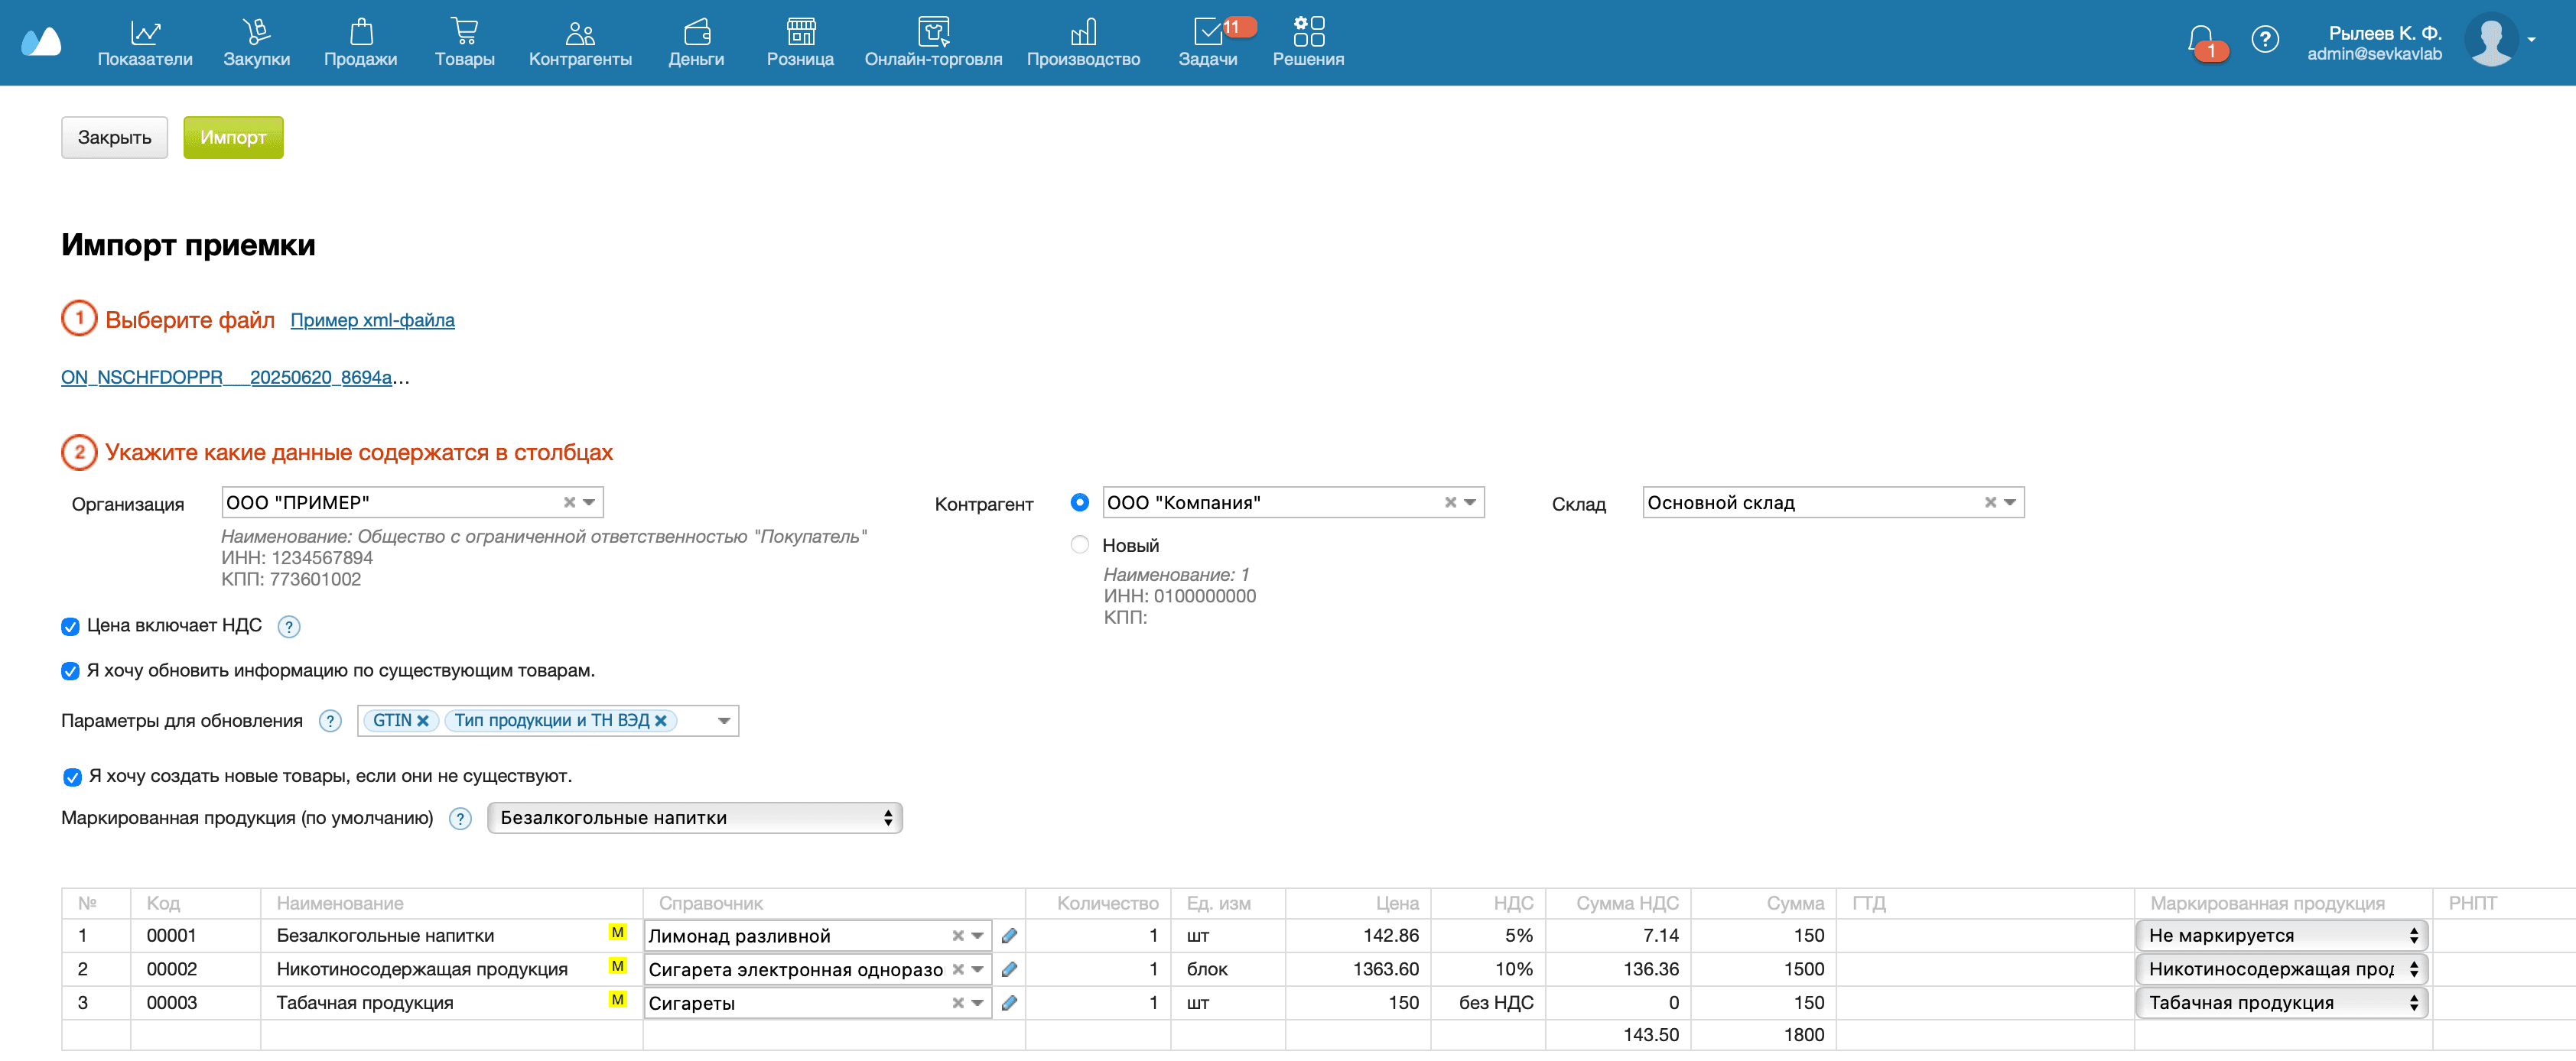Open the help question mark in header
Screen dimensions: 2576x1061
coord(2264,40)
